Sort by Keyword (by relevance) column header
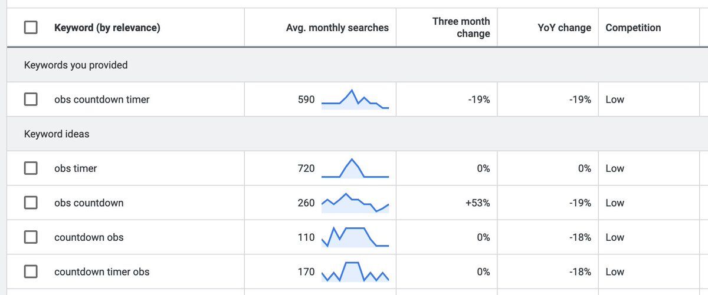This screenshot has width=708, height=295. point(107,28)
